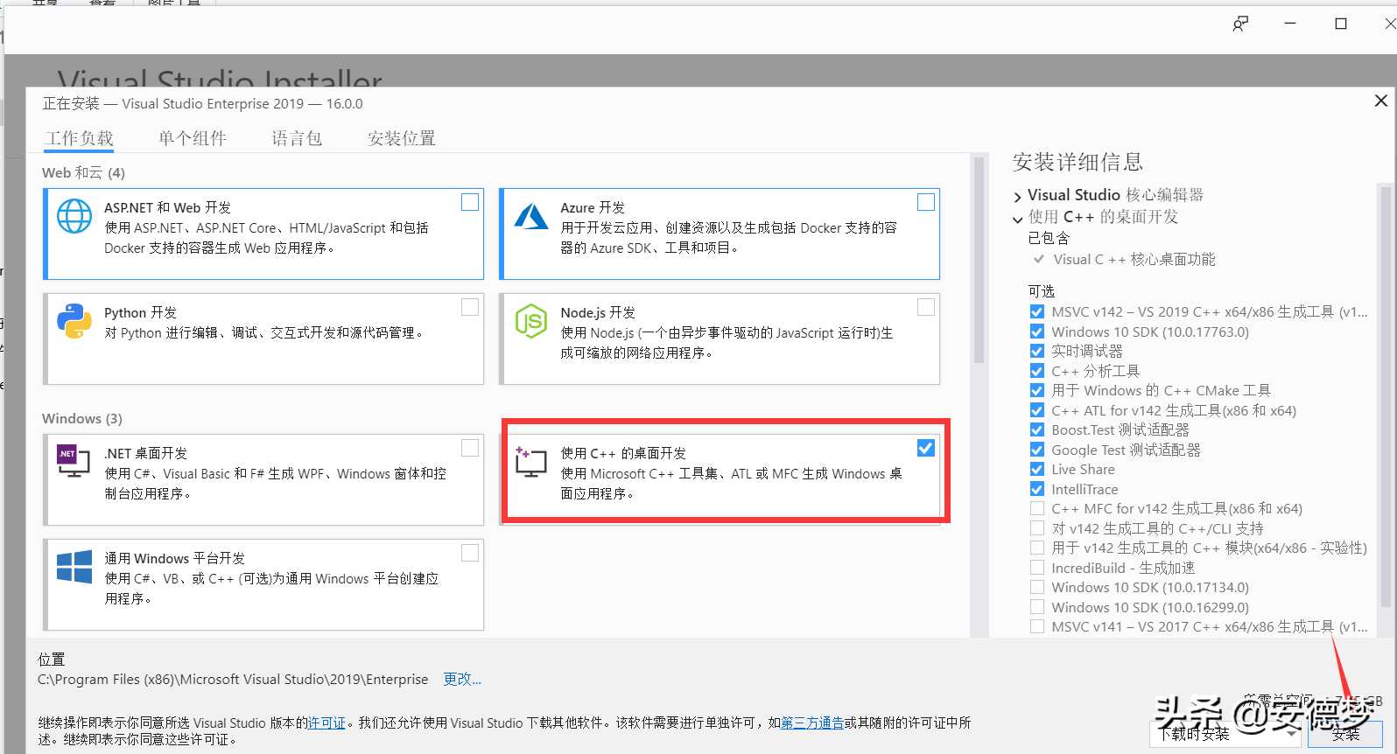Open the 第三方通告 link
The width and height of the screenshot is (1397, 754).
tap(812, 723)
